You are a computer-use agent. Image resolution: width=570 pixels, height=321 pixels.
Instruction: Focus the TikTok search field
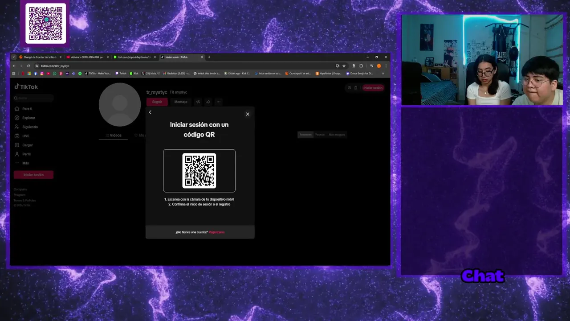33,98
